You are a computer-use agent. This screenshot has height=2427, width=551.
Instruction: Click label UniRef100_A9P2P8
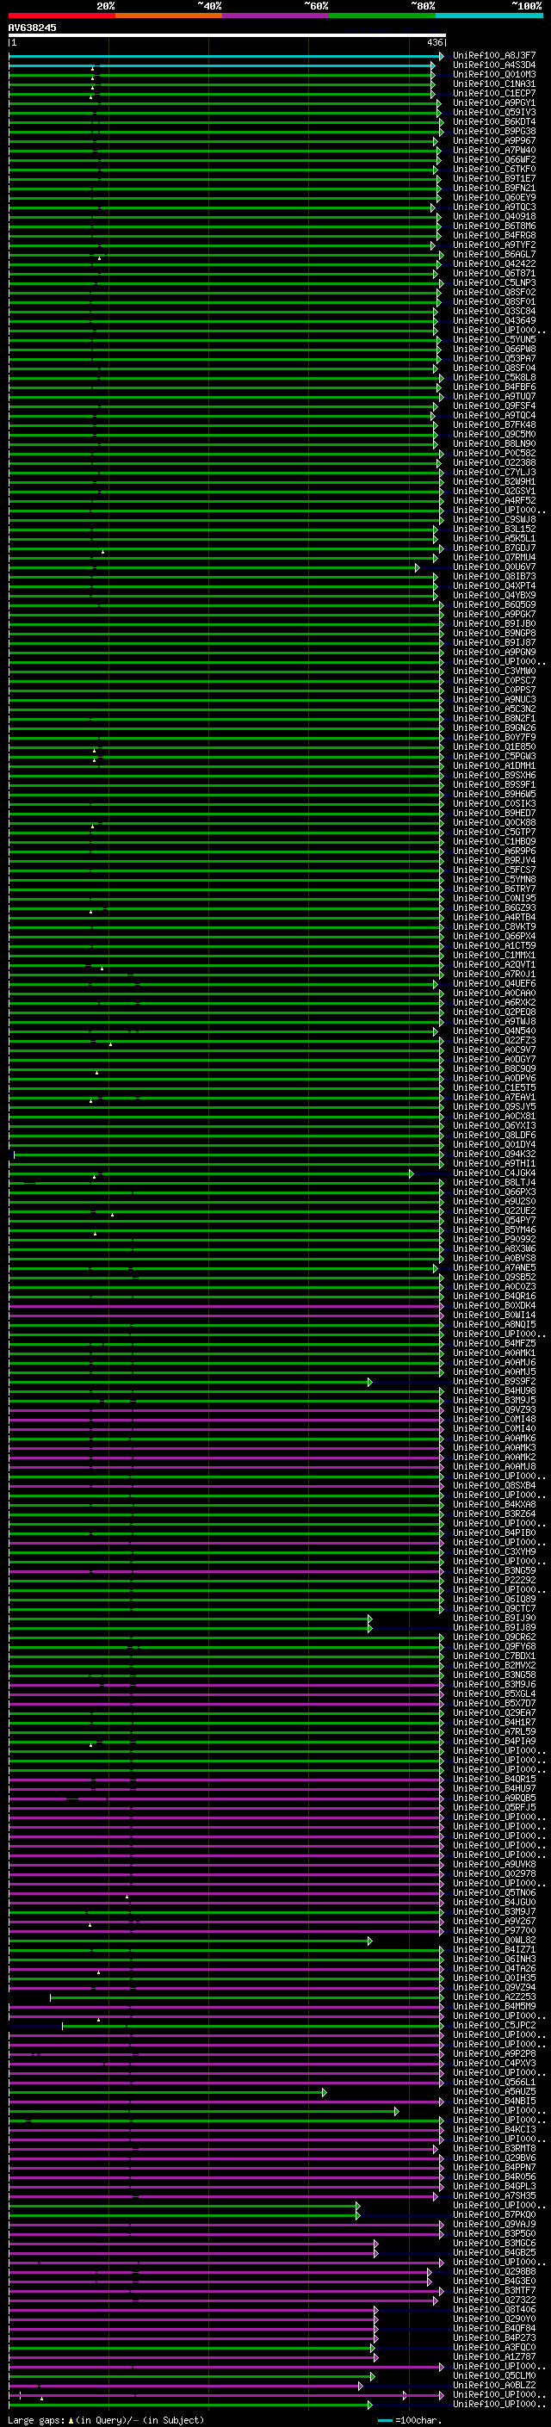(x=494, y=2054)
